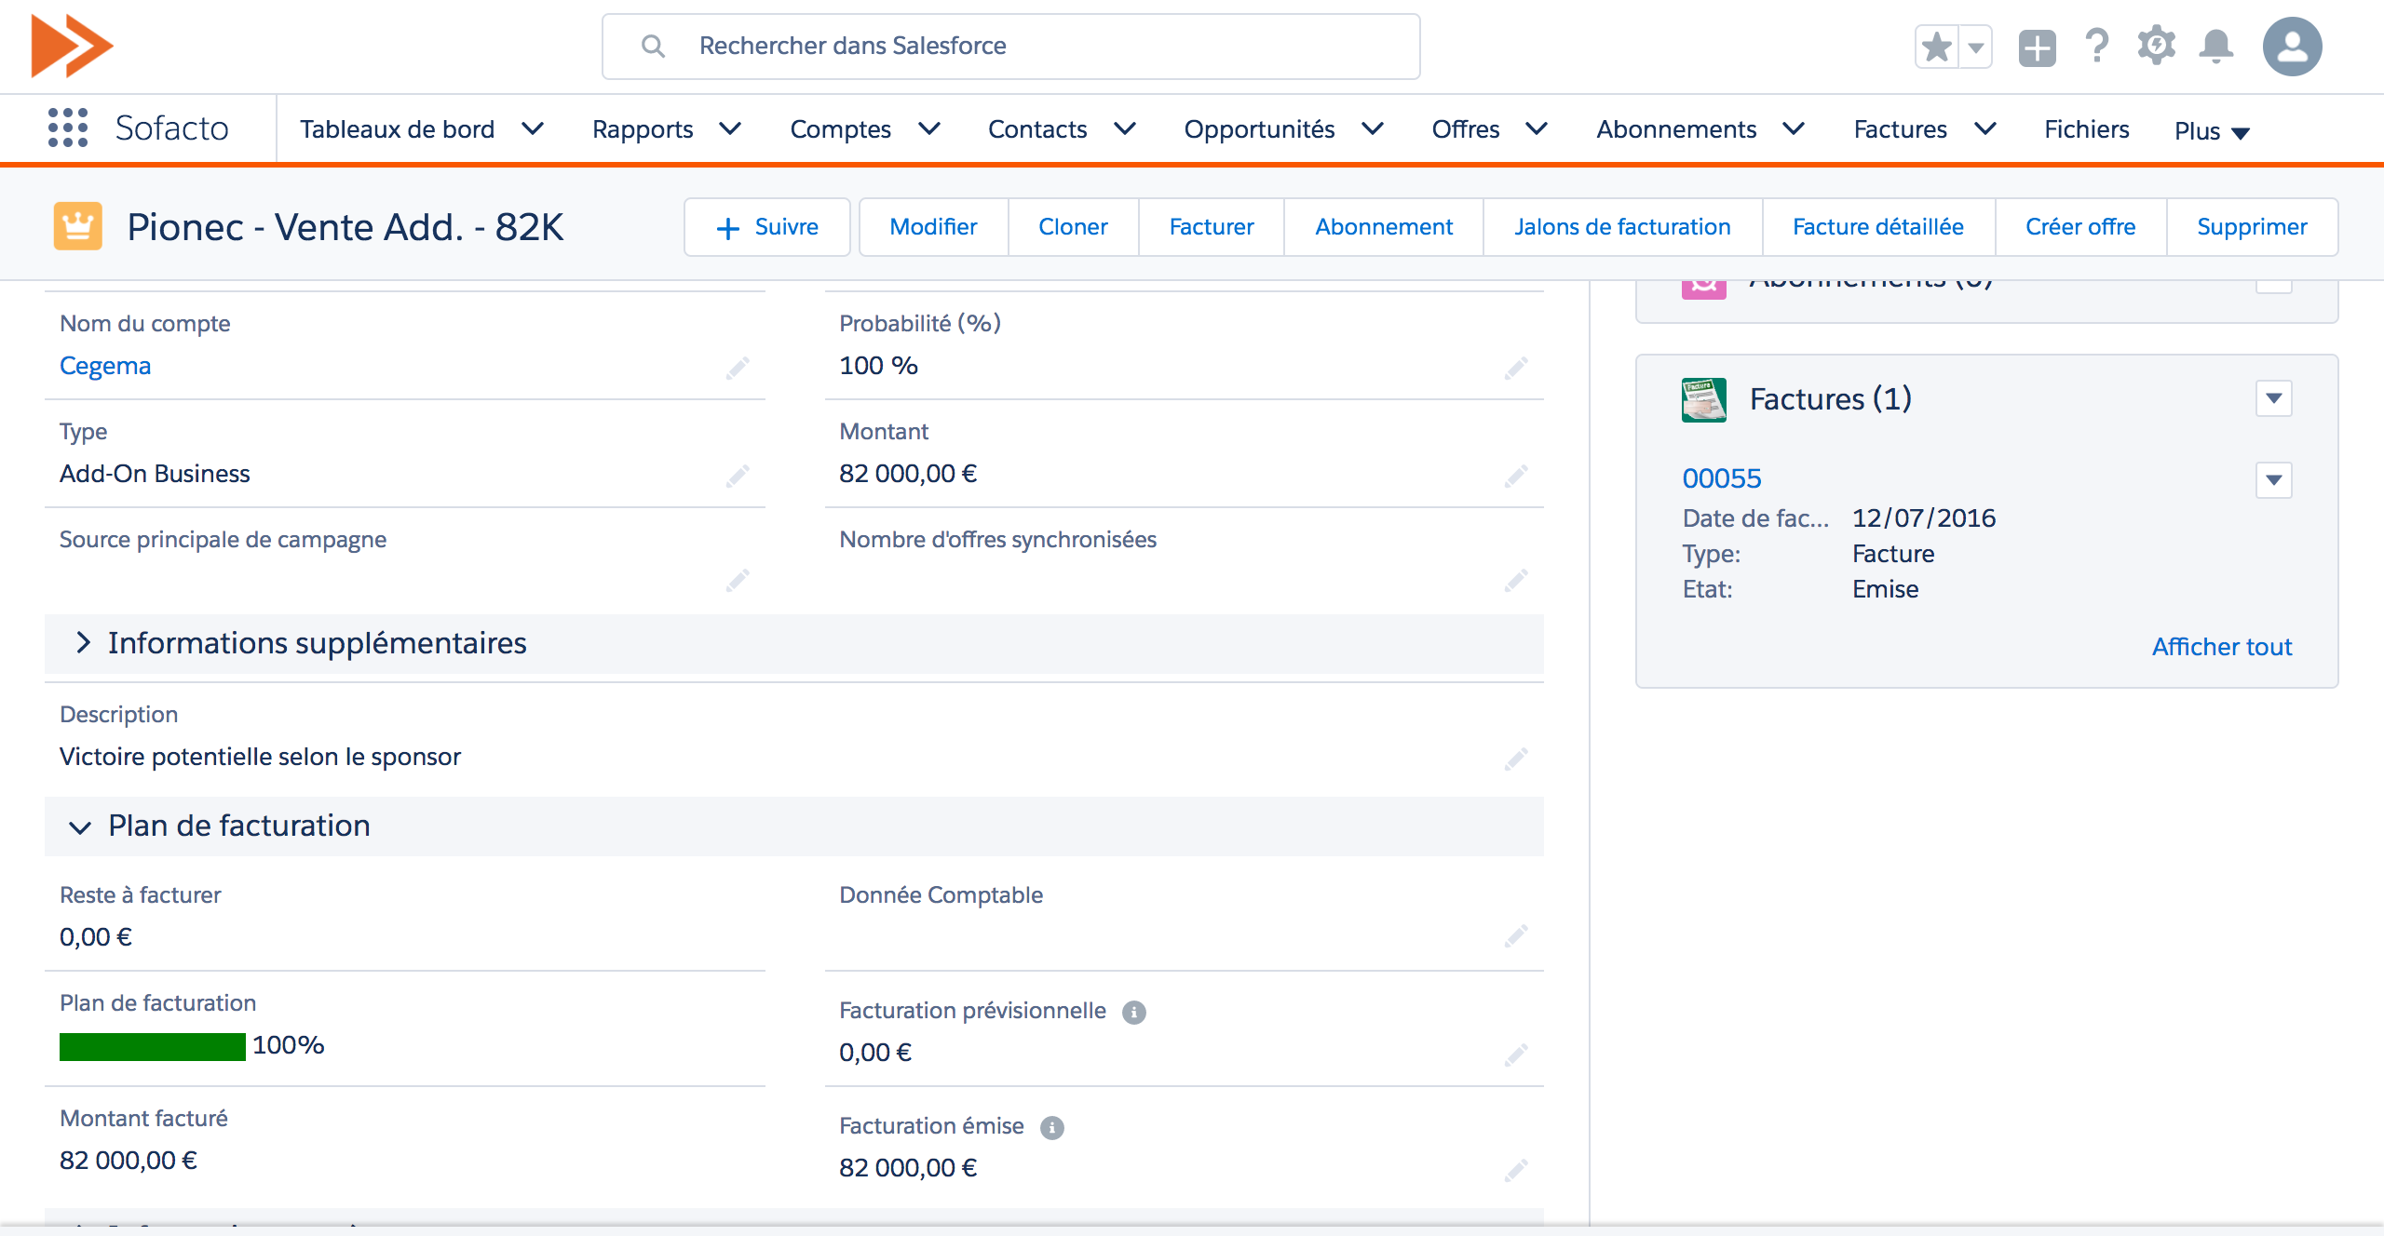Click the Supprimer button
Viewport: 2384px width, 1236px height.
click(x=2252, y=227)
